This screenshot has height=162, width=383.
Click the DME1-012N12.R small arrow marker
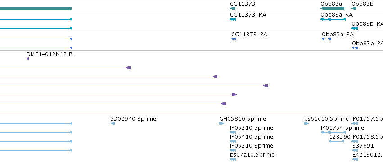point(27,59)
